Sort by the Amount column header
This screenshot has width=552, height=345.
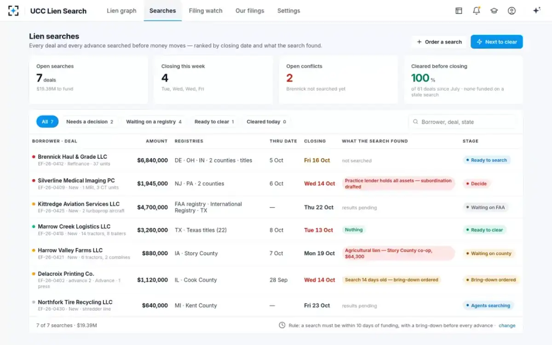[x=156, y=141]
